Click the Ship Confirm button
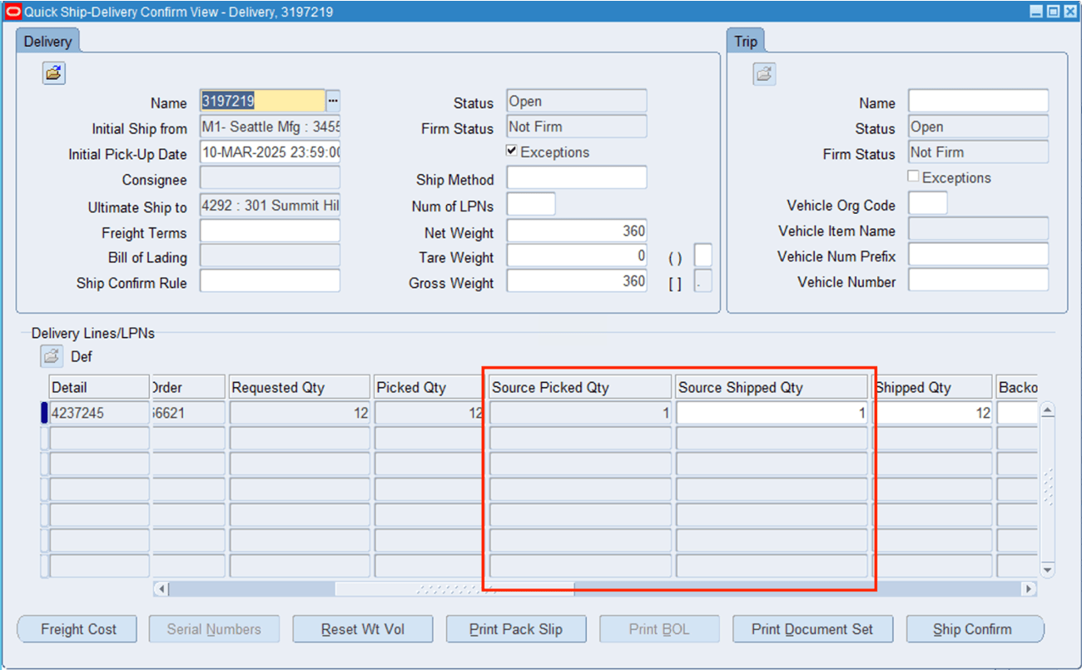Screen dimensions: 1082x670 coord(974,629)
